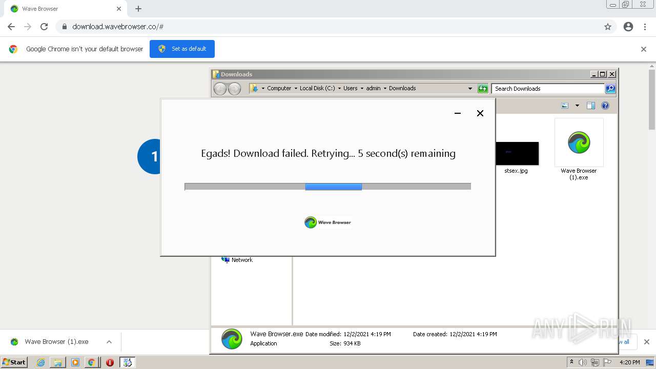
Task: Dismiss the default browser notification bar
Action: (x=643, y=49)
